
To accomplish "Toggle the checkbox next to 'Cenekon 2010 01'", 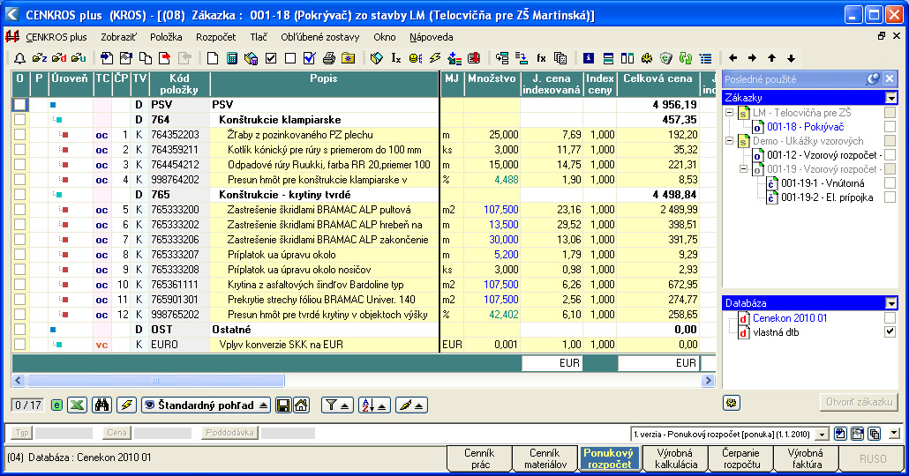I will coord(890,317).
